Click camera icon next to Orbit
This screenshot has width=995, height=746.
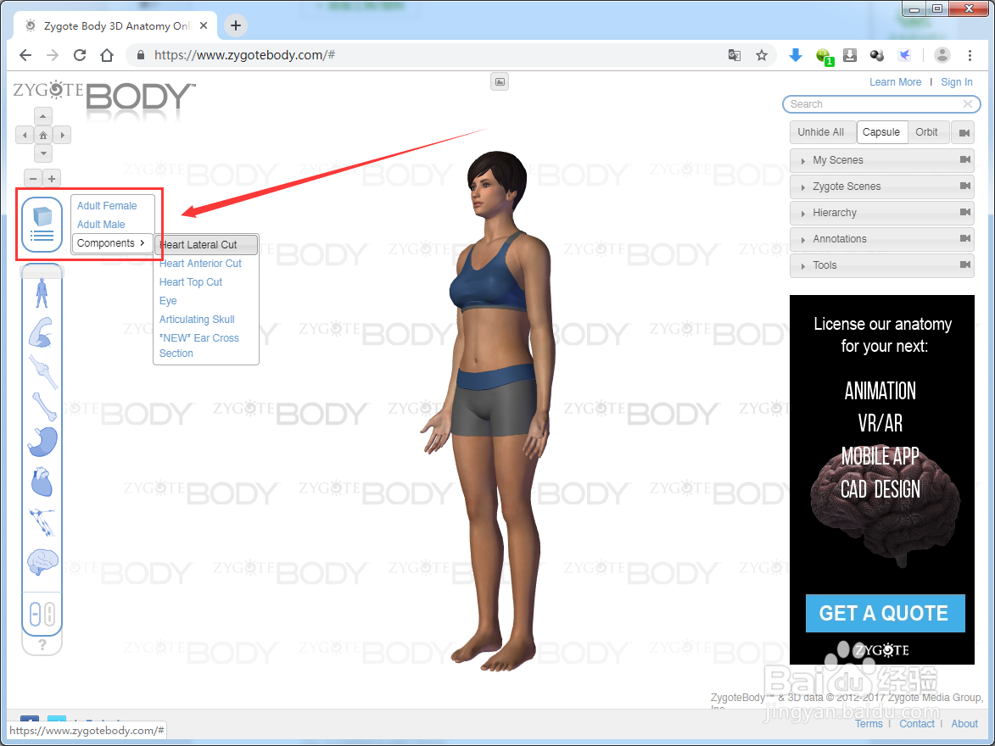[964, 132]
